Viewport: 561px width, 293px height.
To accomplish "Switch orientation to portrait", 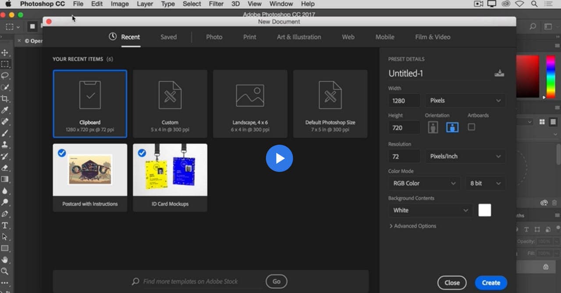I will coord(433,127).
